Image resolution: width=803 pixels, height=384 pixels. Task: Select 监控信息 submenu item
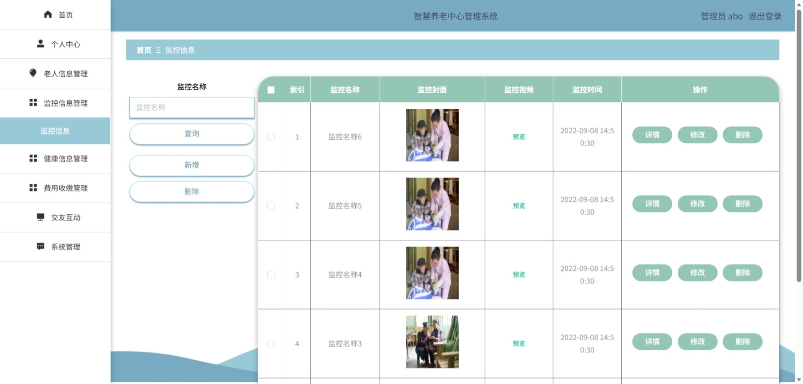click(x=55, y=131)
